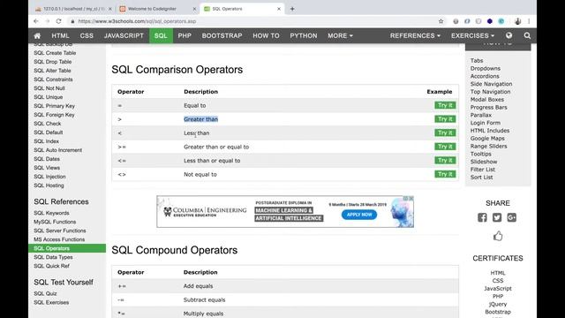Expand the MORE dropdown menu
The width and height of the screenshot is (565, 318).
click(x=340, y=35)
